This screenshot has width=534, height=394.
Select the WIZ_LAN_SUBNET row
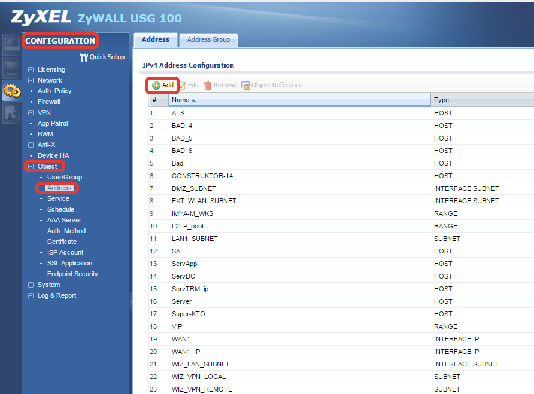(x=341, y=364)
